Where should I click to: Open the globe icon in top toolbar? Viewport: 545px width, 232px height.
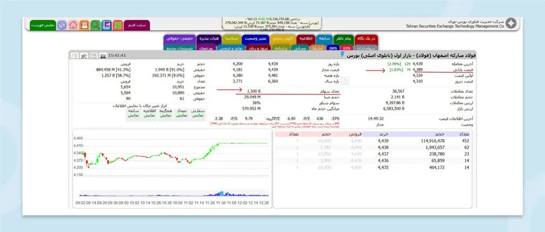tap(62, 25)
